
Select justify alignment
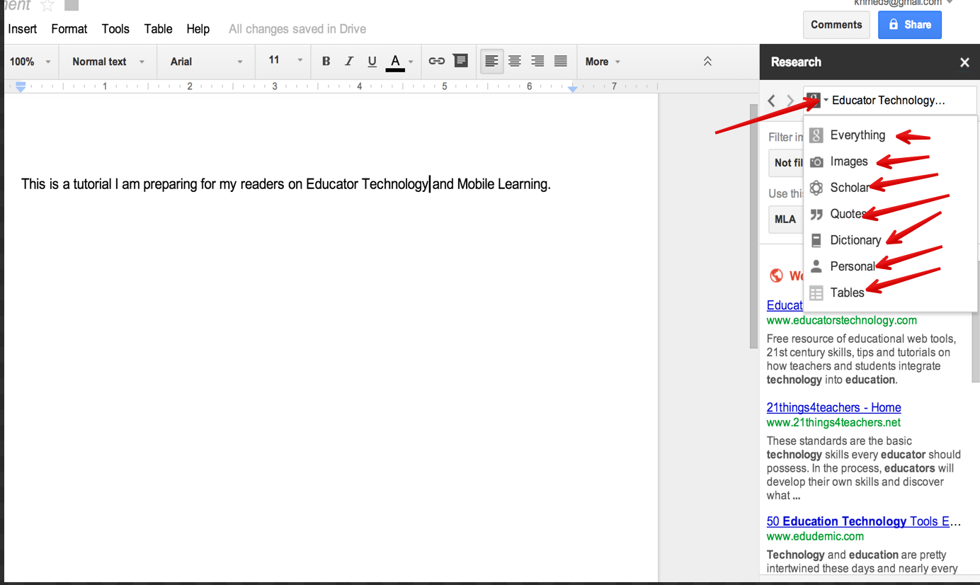point(561,62)
